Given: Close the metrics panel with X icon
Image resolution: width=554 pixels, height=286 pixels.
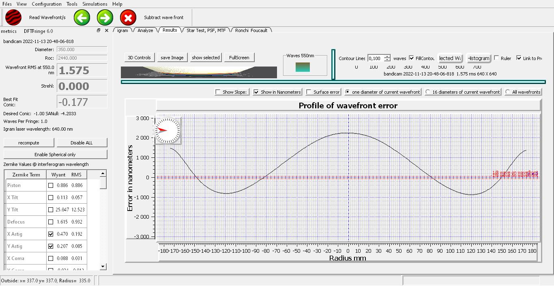Looking at the screenshot, I should click(107, 30).
